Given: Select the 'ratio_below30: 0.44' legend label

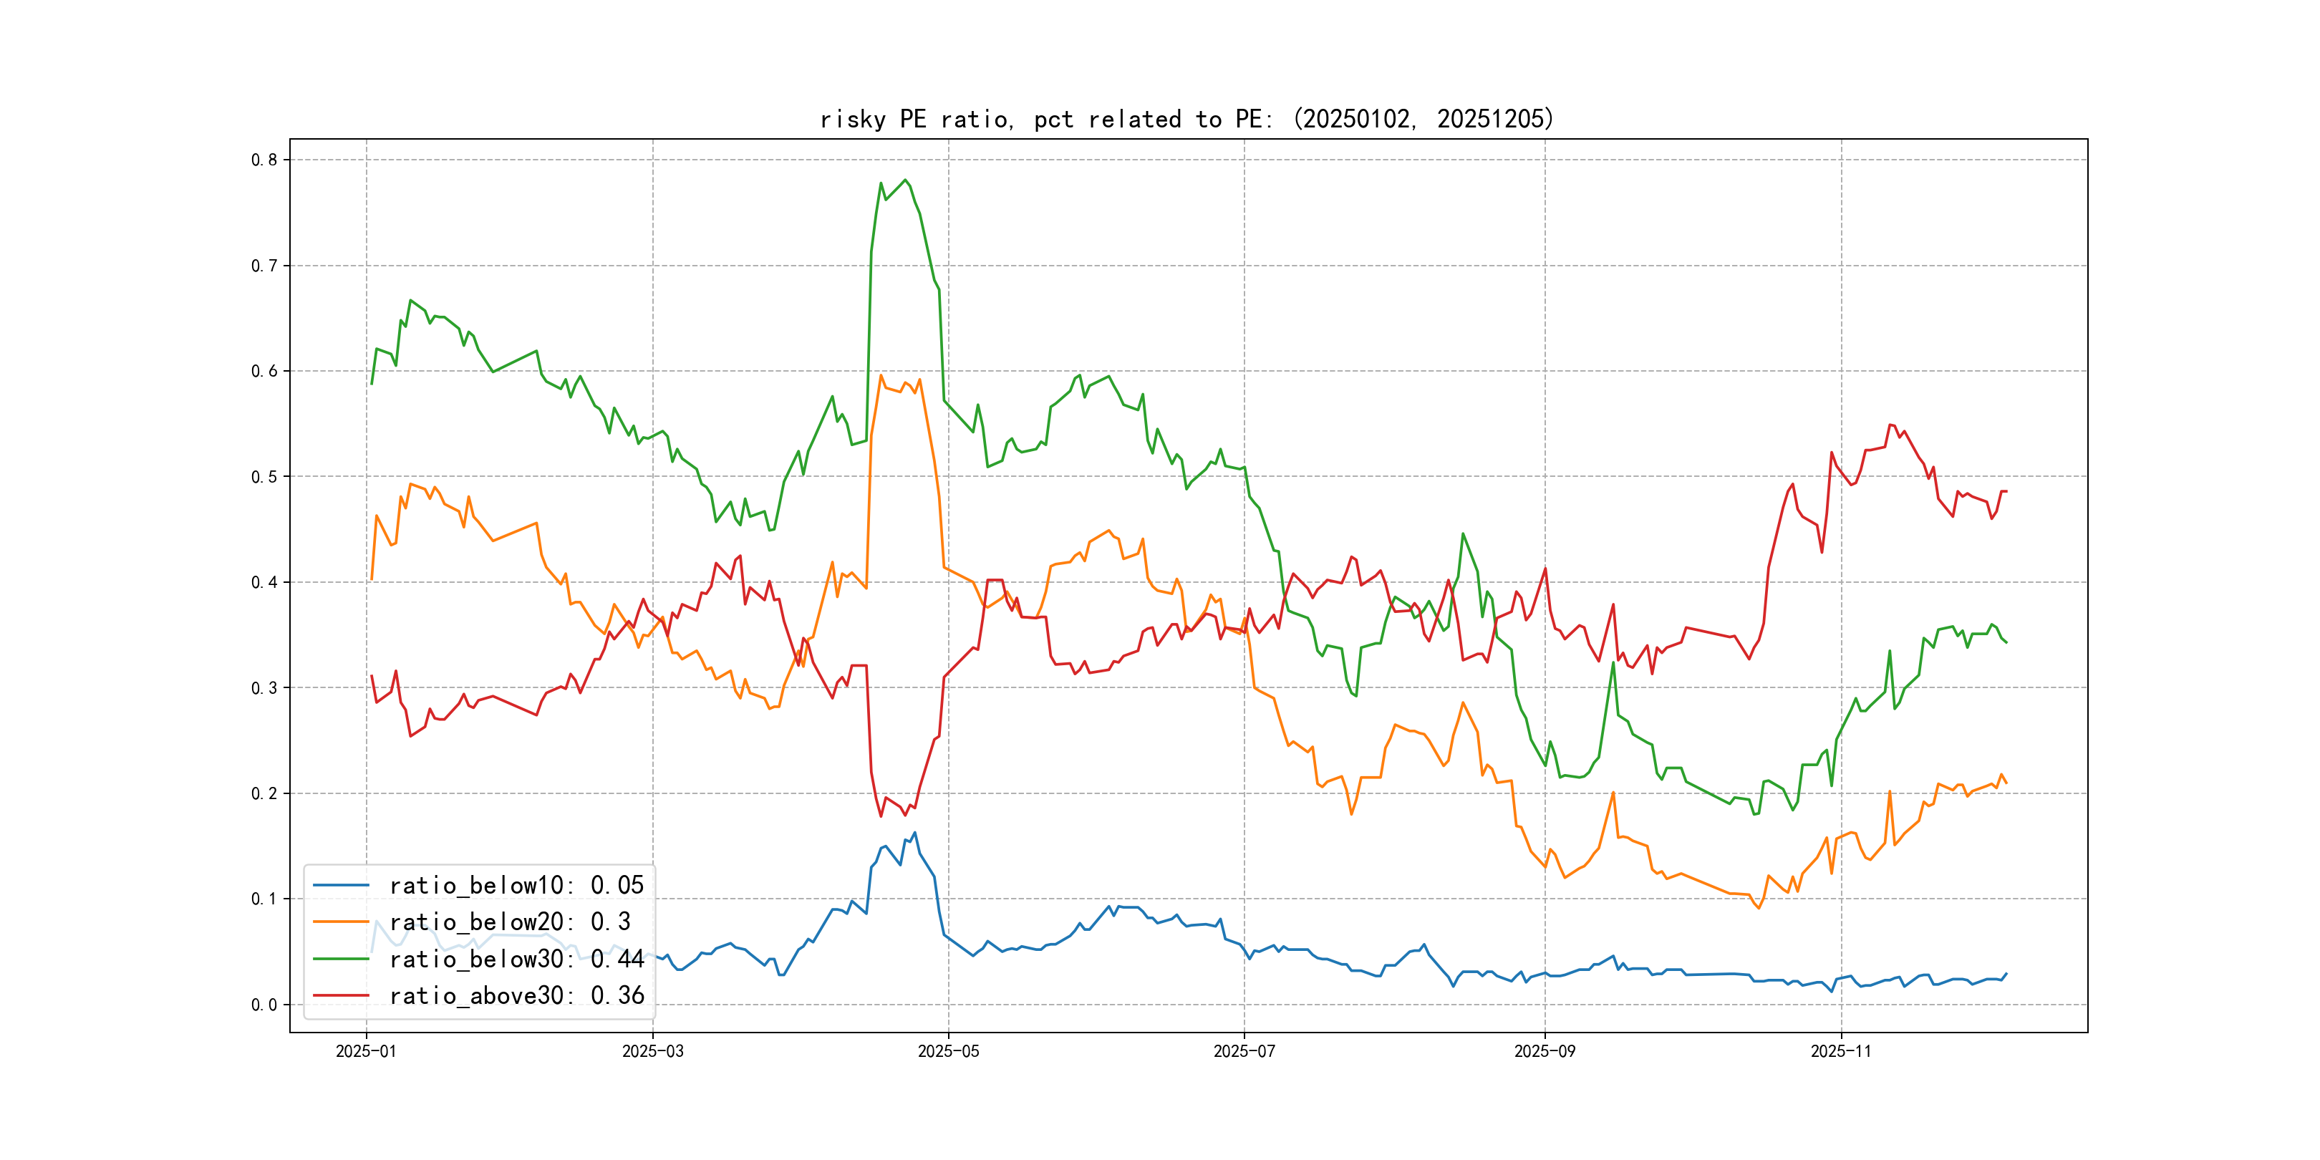Looking at the screenshot, I should pyautogui.click(x=516, y=960).
